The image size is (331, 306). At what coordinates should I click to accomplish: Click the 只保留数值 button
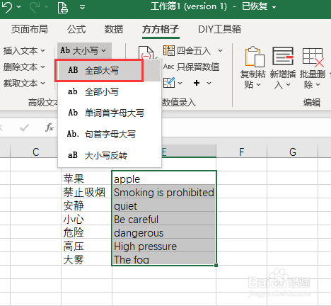[x=192, y=67]
